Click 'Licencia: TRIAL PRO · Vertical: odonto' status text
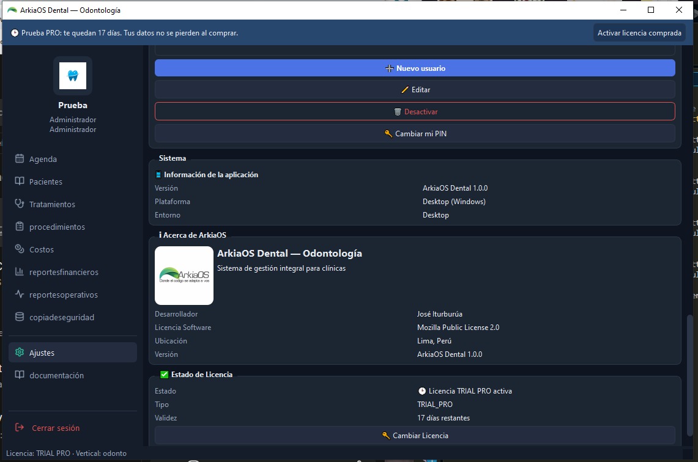Screen dimensions: 698x462 (66, 453)
